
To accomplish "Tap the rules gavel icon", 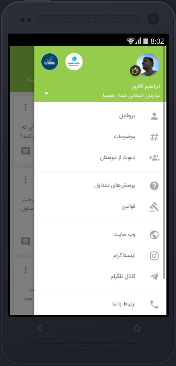I will click(154, 207).
